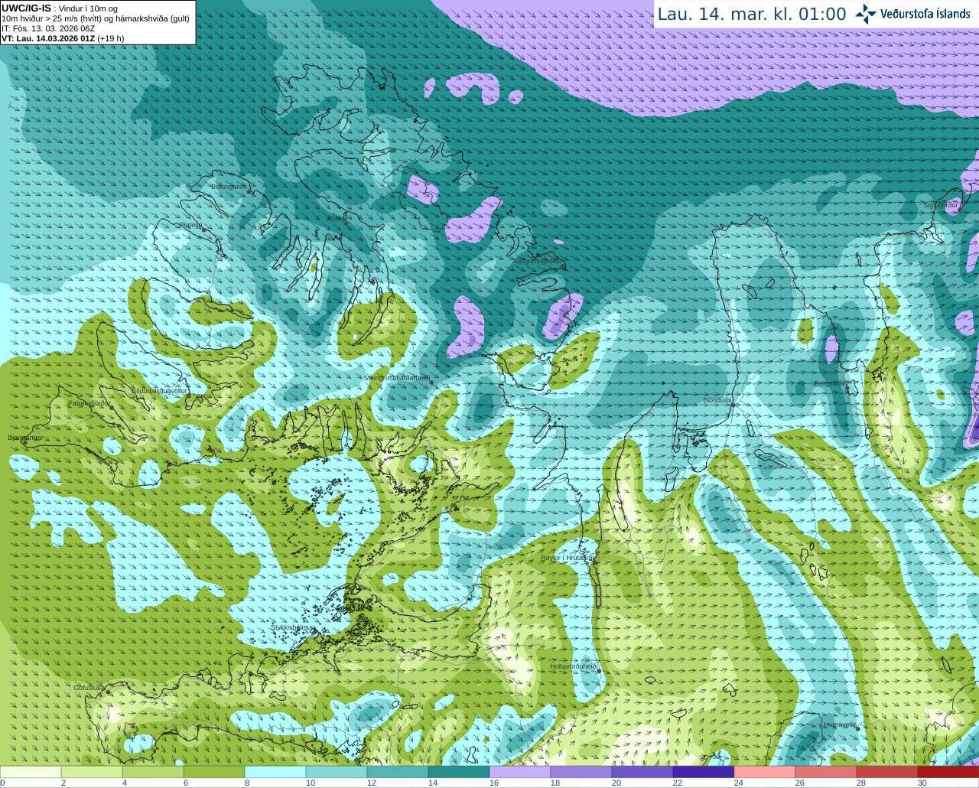Click the 12–14 m/s teal legend swatch
Screen dimensions: 979x788
pos(398,772)
